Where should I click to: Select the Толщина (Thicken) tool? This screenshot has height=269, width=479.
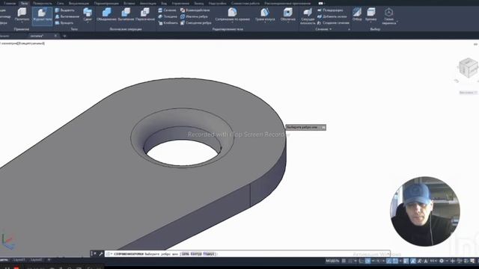(168, 16)
